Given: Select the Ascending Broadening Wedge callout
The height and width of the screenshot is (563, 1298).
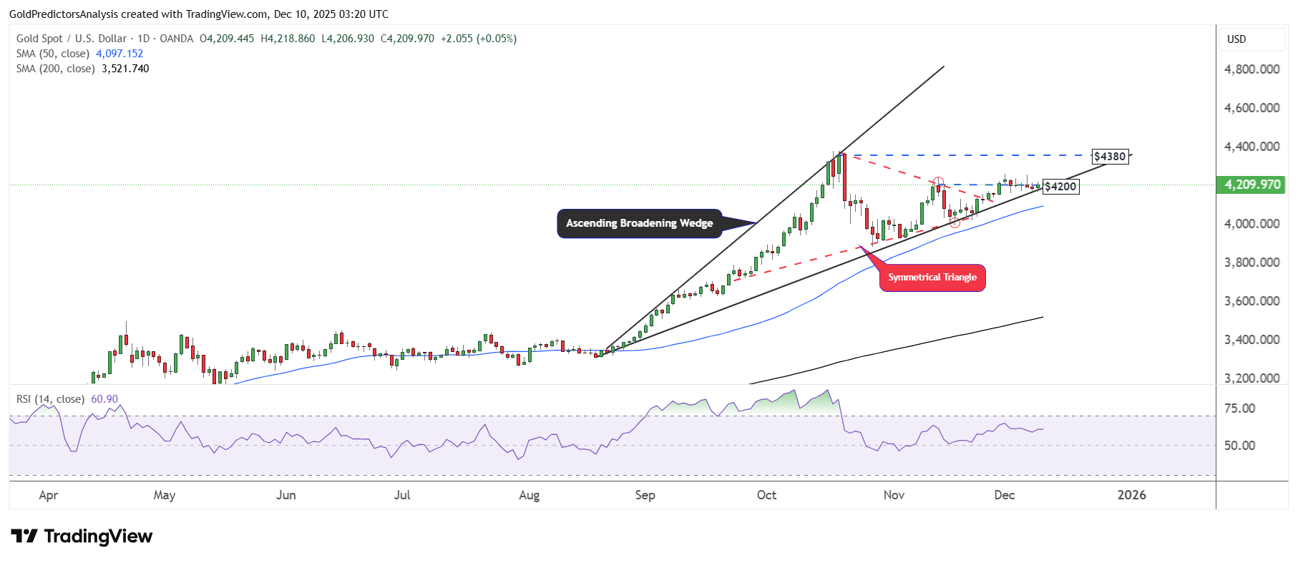Looking at the screenshot, I should (639, 223).
